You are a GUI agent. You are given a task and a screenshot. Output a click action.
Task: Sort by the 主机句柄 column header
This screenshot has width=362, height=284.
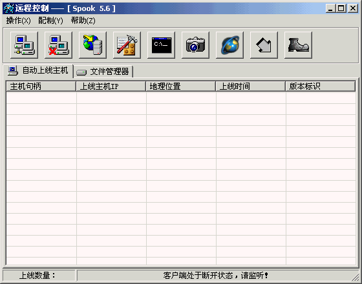[41, 86]
